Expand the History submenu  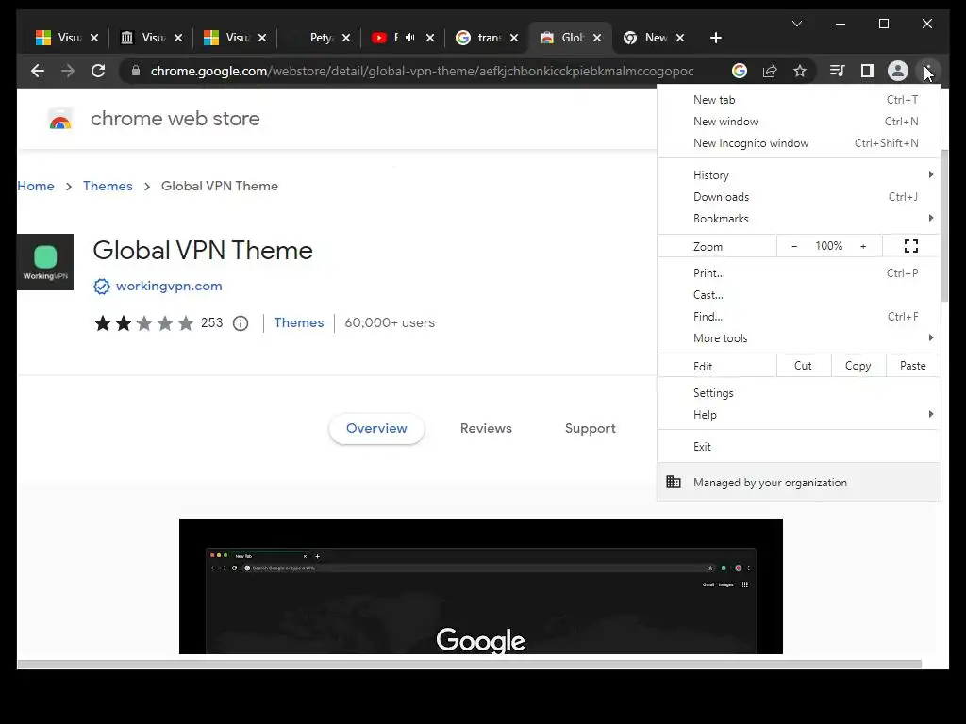point(799,175)
